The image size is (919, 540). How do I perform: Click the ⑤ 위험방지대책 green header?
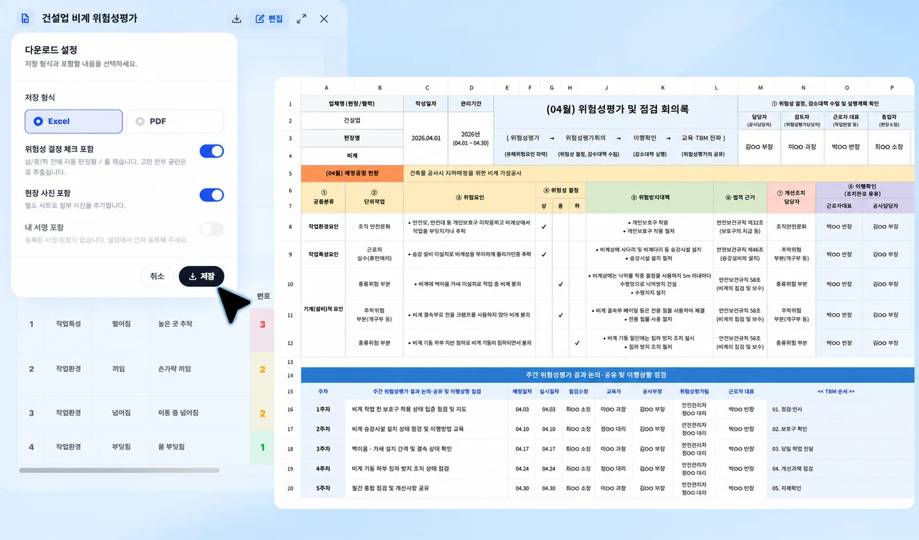[x=649, y=197]
